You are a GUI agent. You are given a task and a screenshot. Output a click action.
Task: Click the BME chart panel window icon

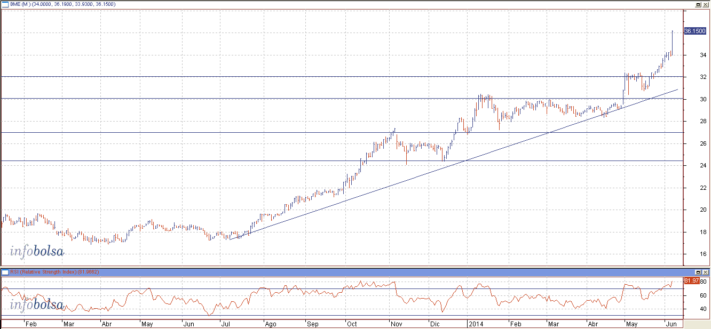point(5,4)
